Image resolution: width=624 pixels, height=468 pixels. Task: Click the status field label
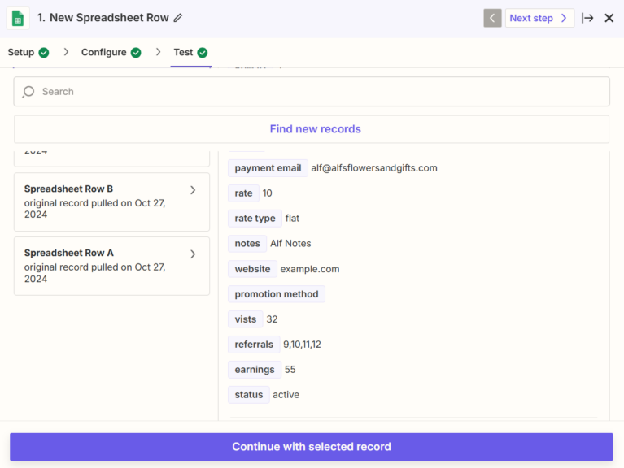click(x=249, y=395)
